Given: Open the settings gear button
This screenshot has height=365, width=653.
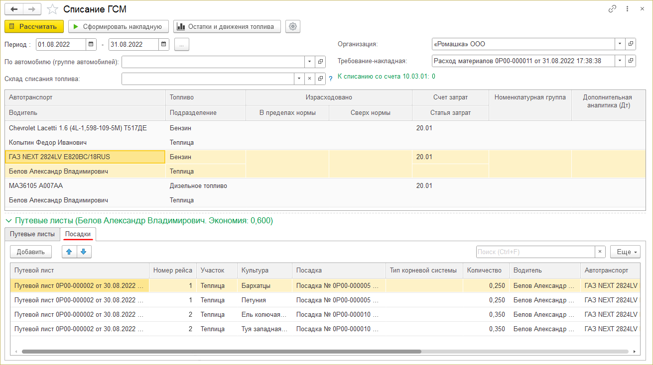Looking at the screenshot, I should pos(293,26).
